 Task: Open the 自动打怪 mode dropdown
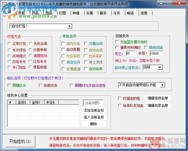tap(70, 26)
